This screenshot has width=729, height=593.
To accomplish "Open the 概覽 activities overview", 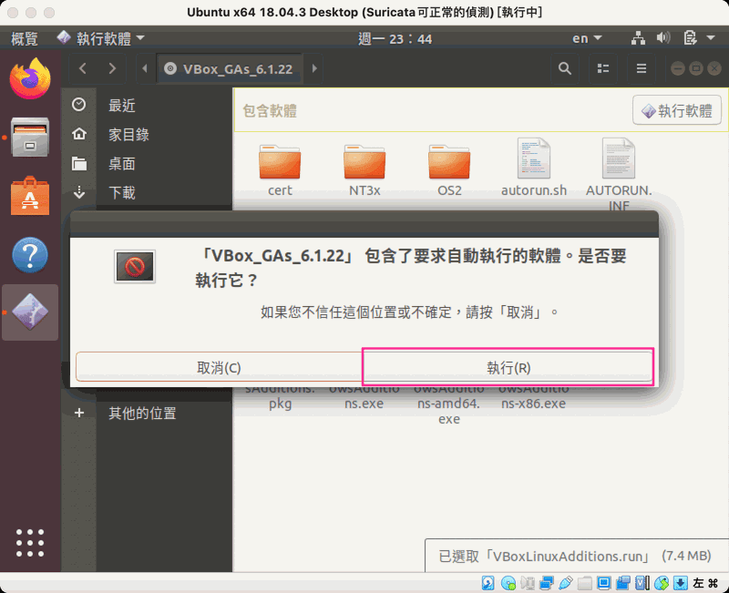I will pyautogui.click(x=25, y=38).
